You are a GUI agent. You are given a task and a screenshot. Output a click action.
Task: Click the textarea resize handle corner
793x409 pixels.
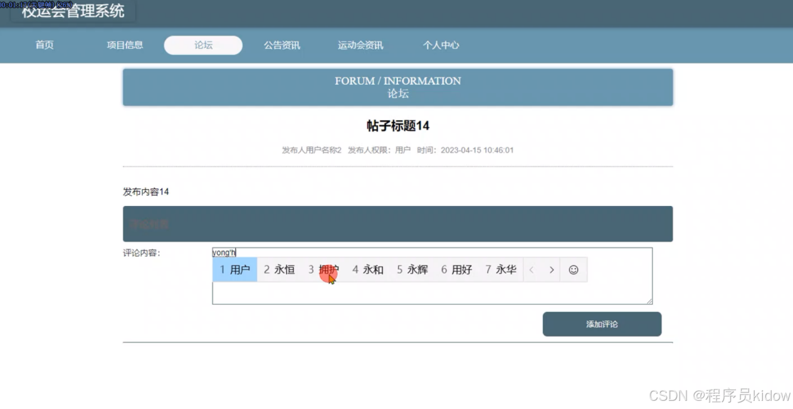point(649,300)
